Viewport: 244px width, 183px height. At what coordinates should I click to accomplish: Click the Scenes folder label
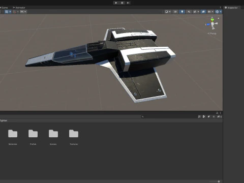tap(53, 144)
